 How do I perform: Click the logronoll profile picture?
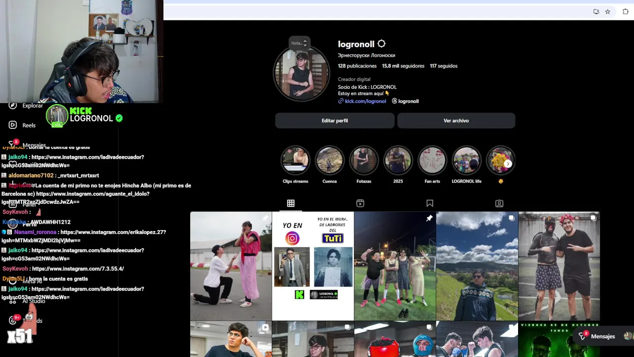coord(301,73)
